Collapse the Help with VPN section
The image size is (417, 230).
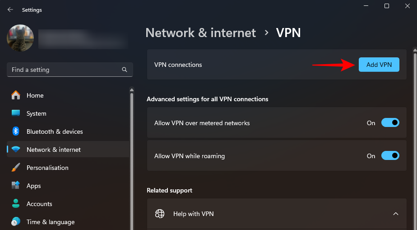396,214
